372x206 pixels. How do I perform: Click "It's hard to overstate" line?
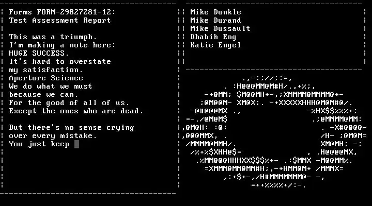click(60, 61)
